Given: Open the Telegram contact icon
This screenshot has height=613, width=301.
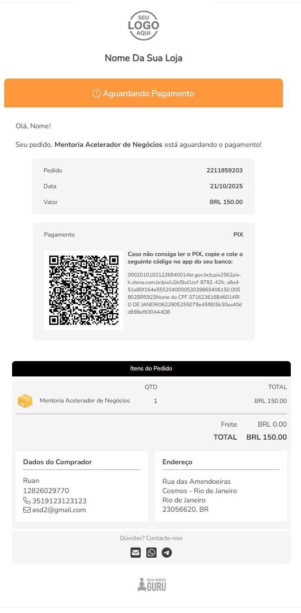Looking at the screenshot, I should tap(167, 553).
